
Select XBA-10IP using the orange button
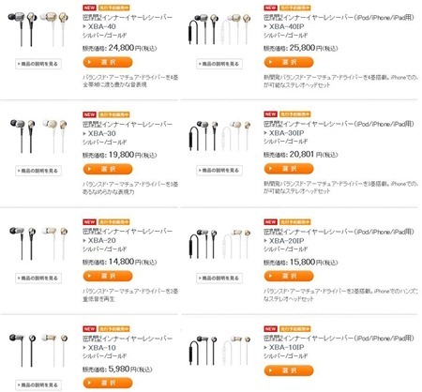(x=289, y=370)
